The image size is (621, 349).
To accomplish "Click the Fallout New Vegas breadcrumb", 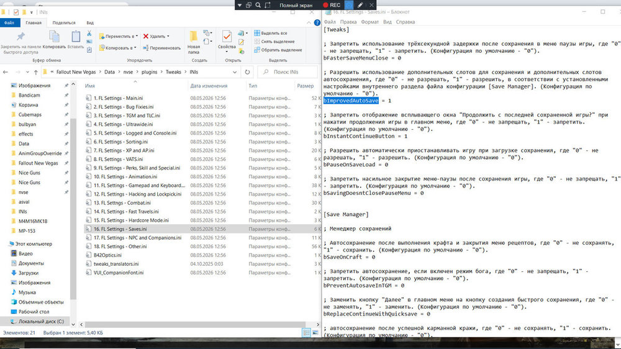I will pyautogui.click(x=76, y=72).
